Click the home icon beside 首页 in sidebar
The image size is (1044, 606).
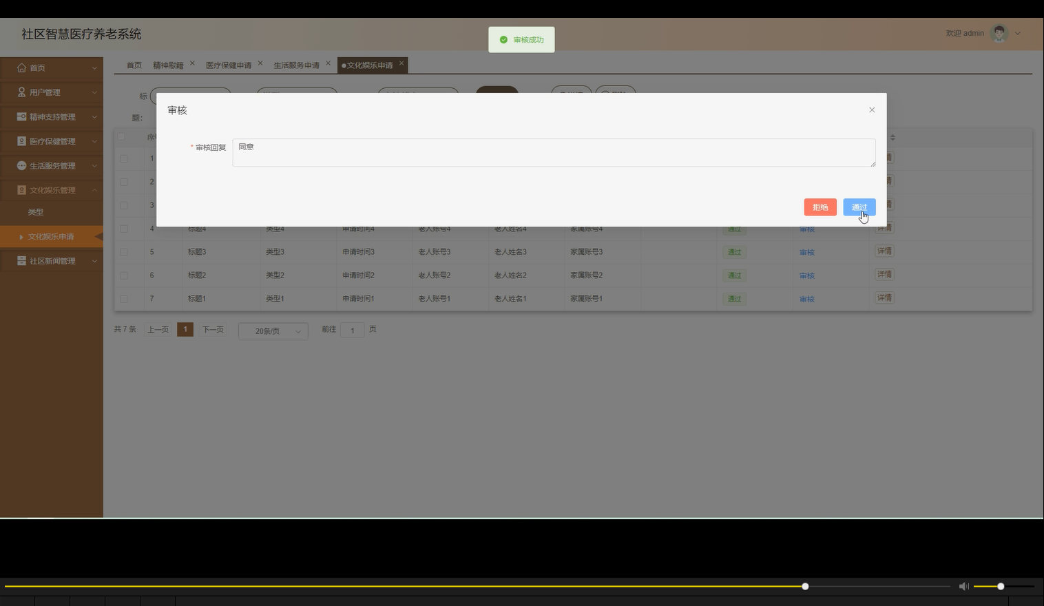21,67
